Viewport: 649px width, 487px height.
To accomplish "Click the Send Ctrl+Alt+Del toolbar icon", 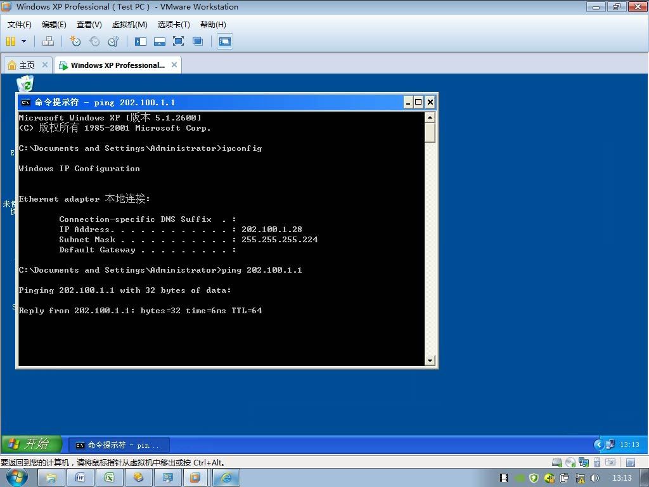I will (48, 41).
